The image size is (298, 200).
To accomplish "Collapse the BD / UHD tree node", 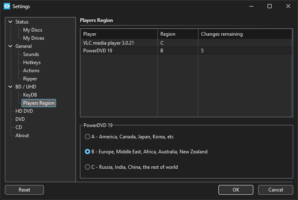I will tap(11, 87).
